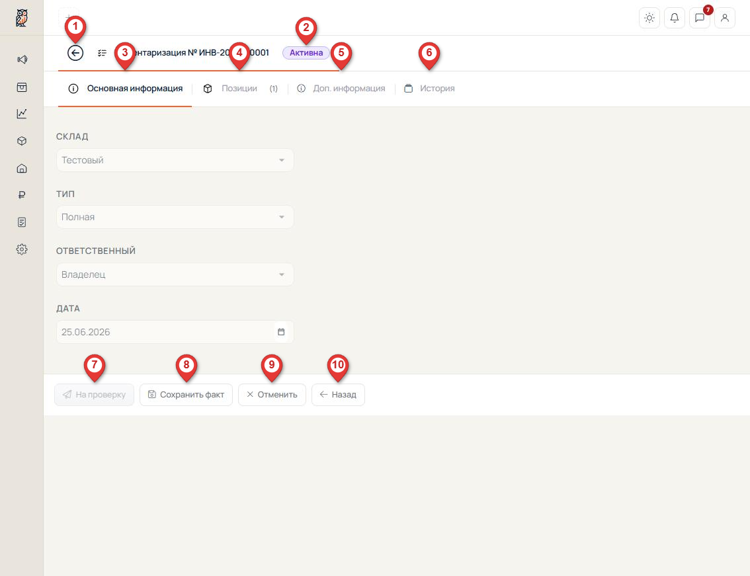Click the round back arrow icon
The height and width of the screenshot is (576, 750).
(75, 53)
